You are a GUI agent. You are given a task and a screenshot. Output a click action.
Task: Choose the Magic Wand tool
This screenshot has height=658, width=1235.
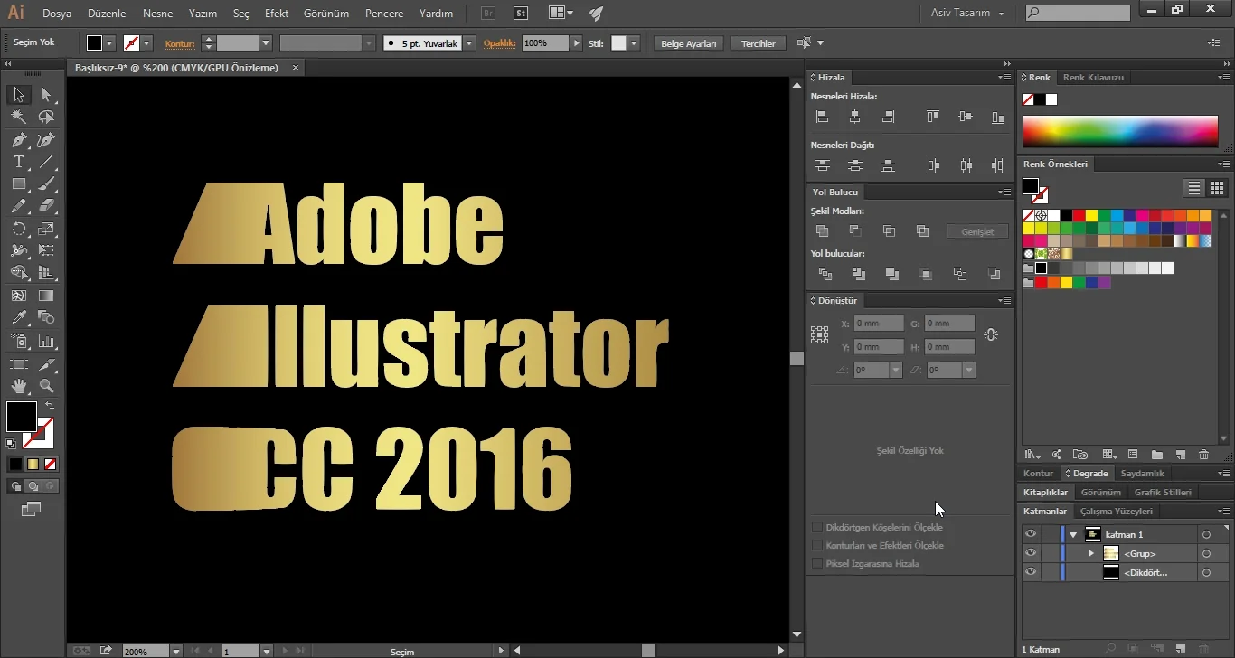[x=18, y=117]
